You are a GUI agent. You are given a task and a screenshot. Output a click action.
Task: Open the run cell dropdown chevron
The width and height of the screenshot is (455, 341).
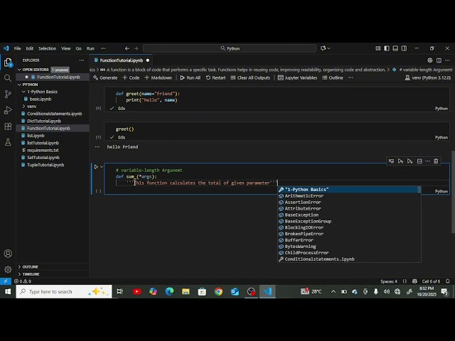point(102,167)
